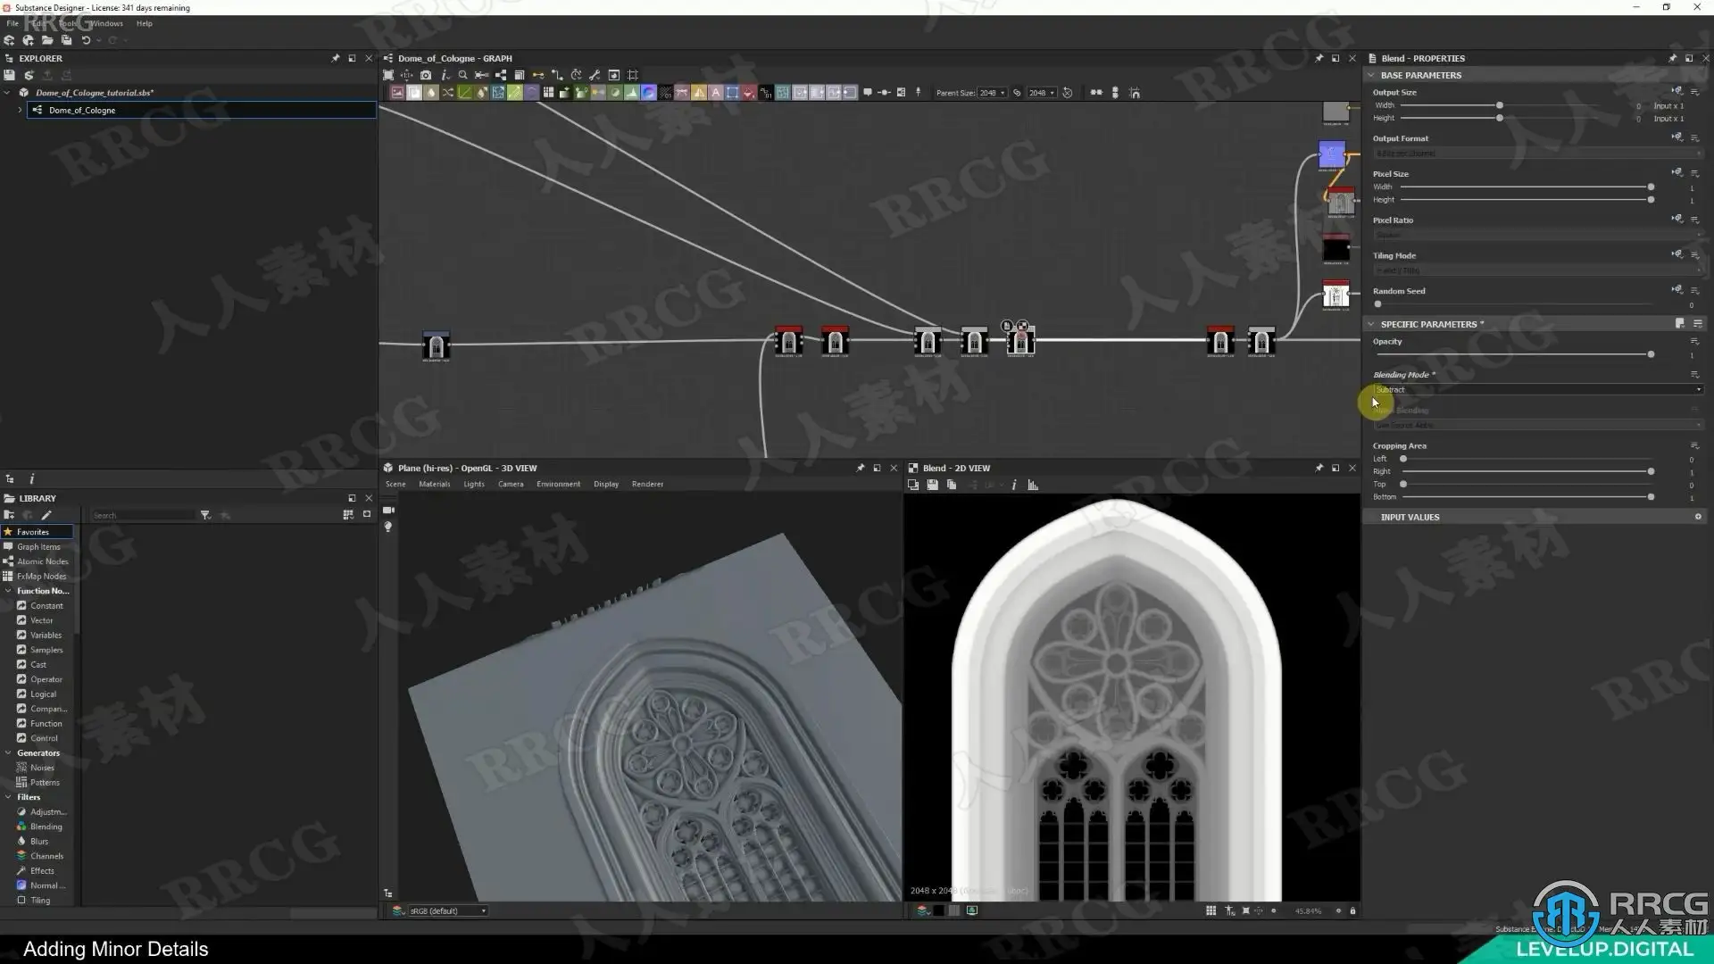
Task: Copy 2D view image to clipboard
Action: click(952, 485)
